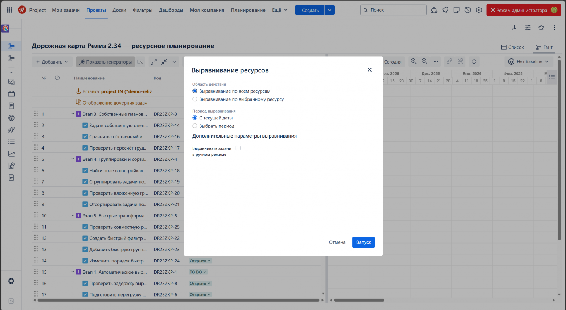Screen dimensions: 566x310
Task: Open the view settings sliders icon
Action: click(x=528, y=28)
